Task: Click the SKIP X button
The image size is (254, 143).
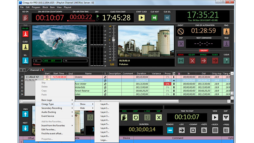Action: tap(181, 44)
